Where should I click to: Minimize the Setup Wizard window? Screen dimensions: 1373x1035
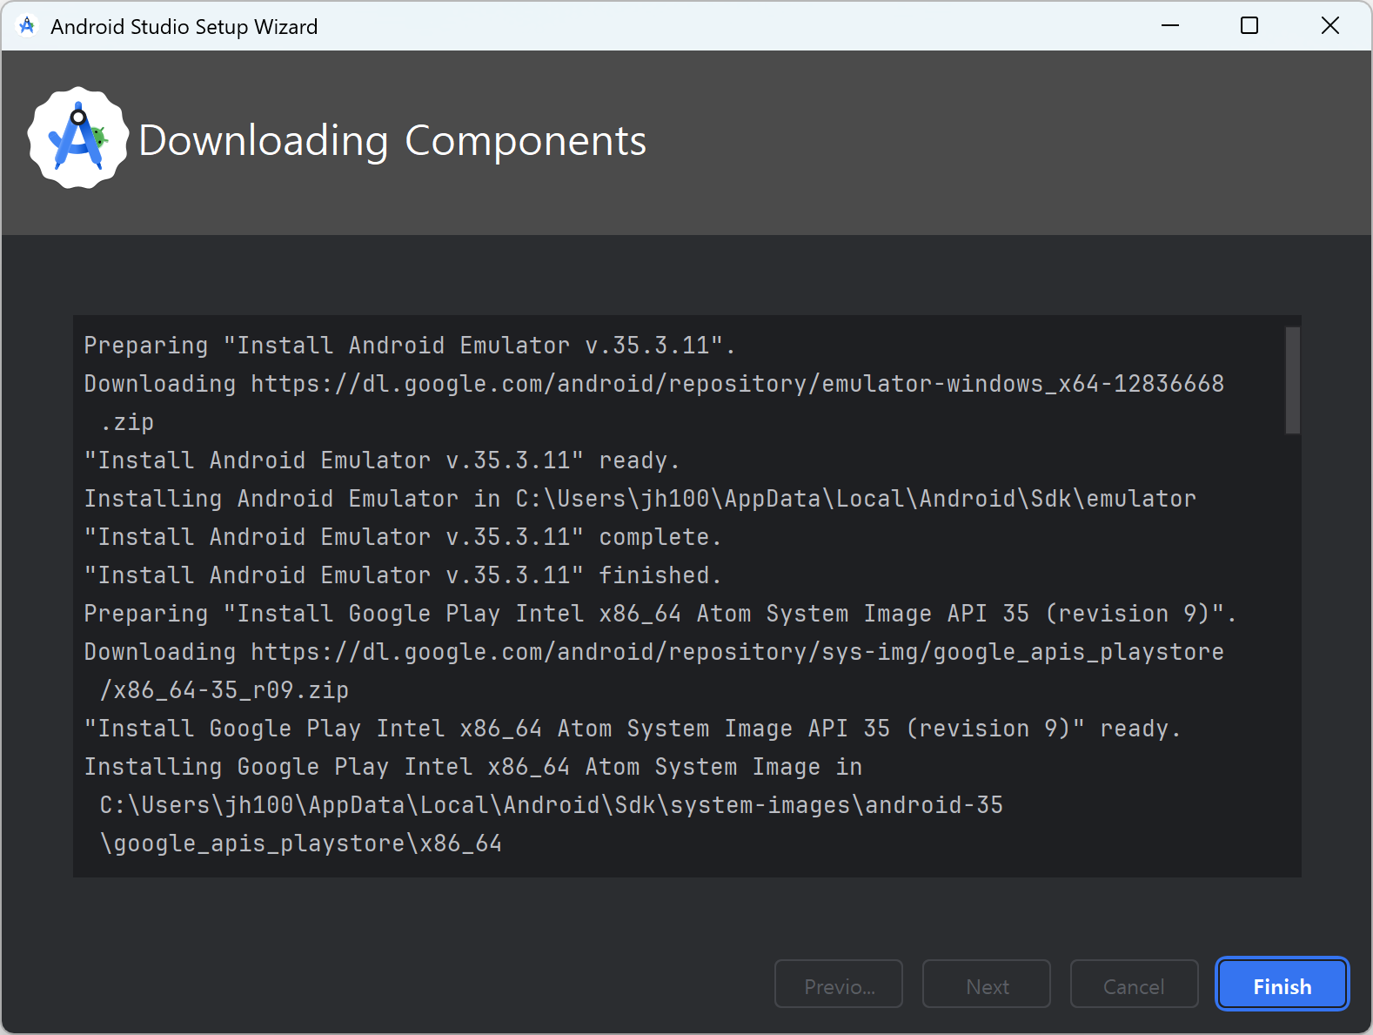pyautogui.click(x=1170, y=26)
